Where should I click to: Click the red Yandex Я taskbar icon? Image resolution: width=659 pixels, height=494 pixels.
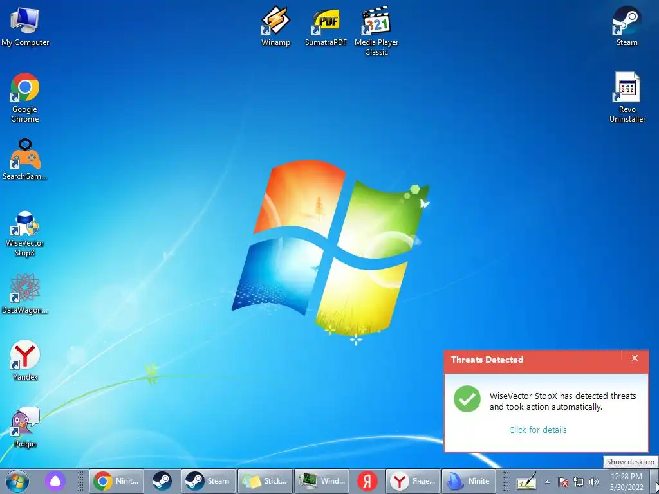point(367,481)
